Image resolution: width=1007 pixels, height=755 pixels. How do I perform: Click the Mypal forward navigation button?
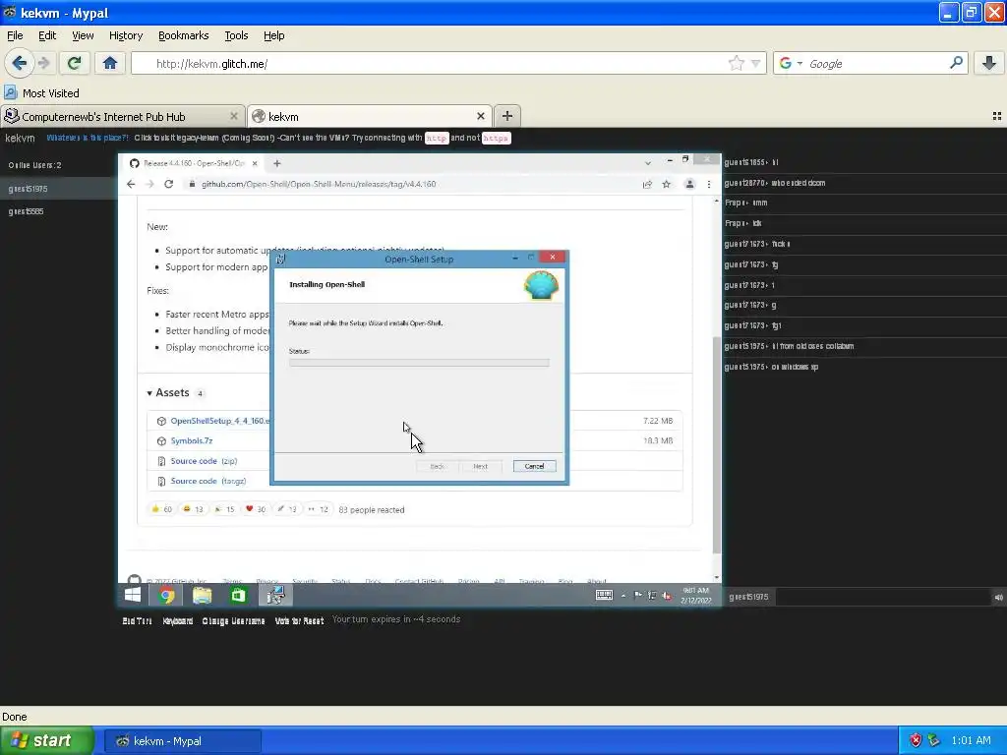tap(44, 63)
